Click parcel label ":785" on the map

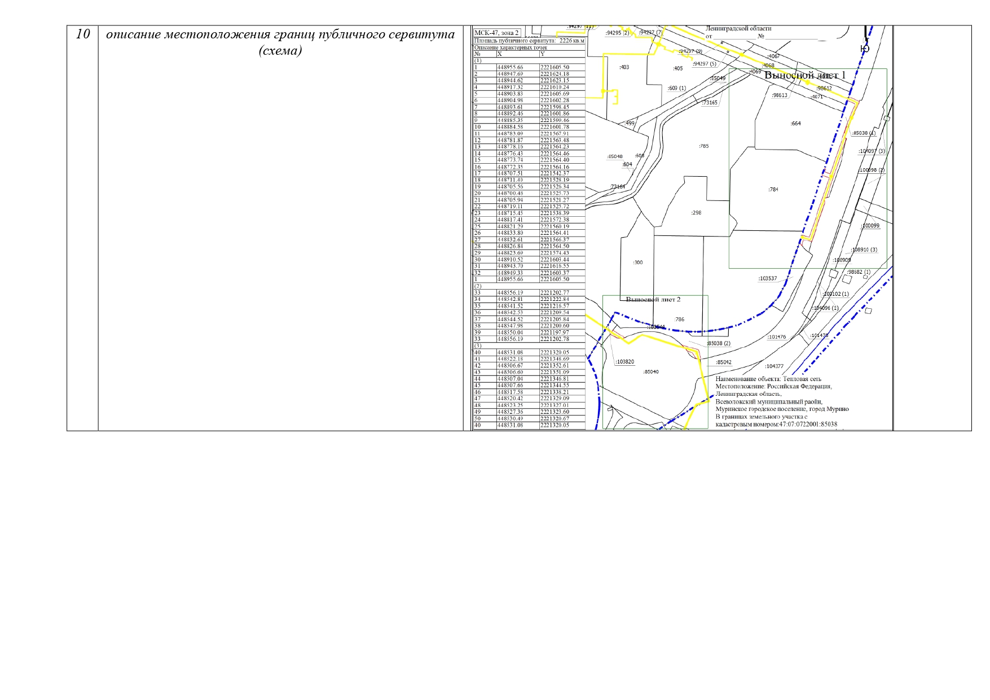tap(703, 146)
